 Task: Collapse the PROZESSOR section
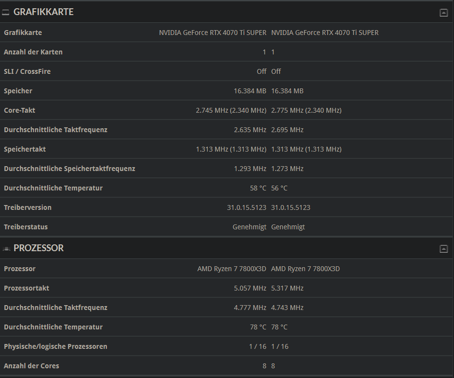click(x=444, y=249)
